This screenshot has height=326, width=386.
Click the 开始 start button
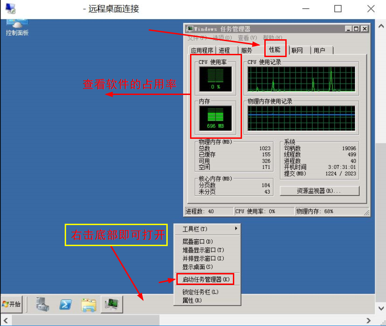click(x=12, y=305)
